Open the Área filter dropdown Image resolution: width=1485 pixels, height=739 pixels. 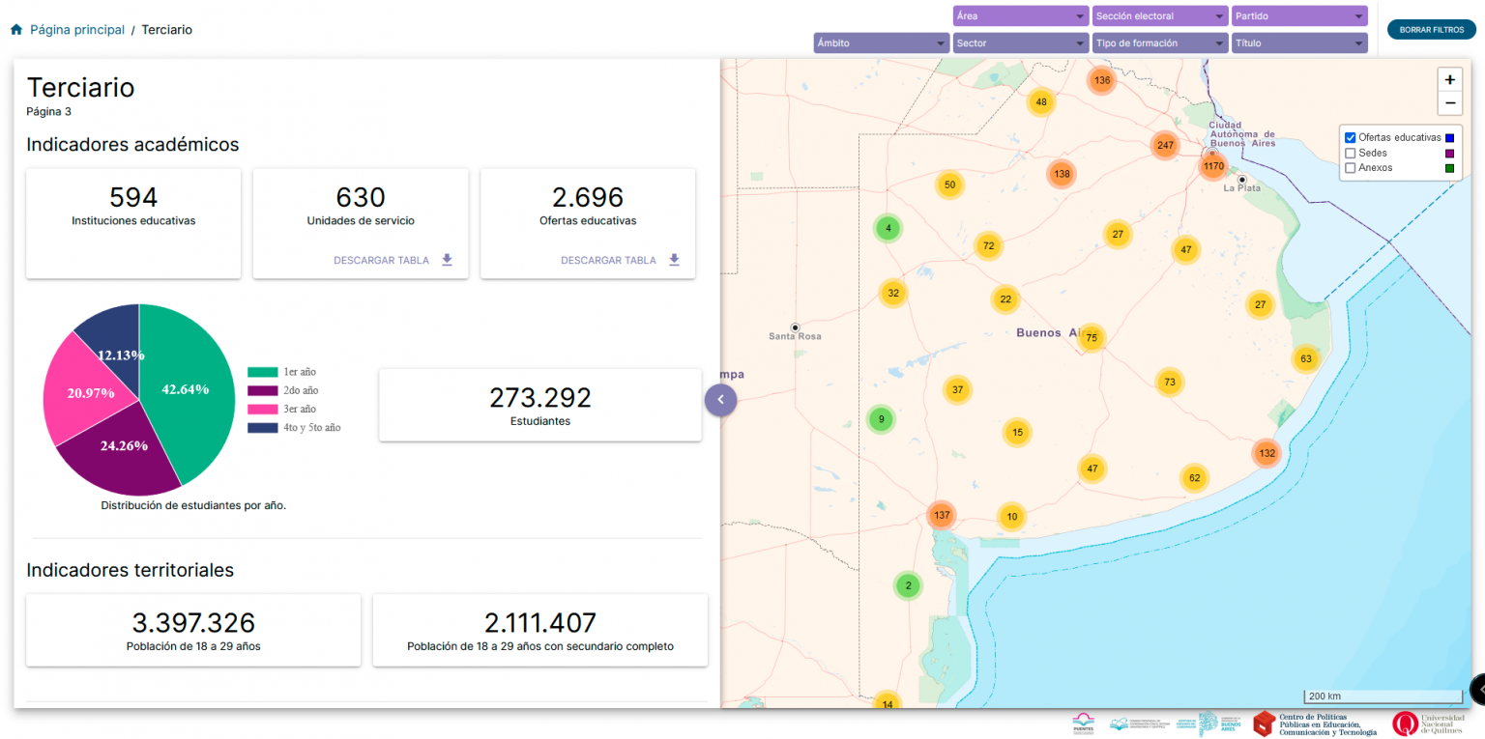1020,16
